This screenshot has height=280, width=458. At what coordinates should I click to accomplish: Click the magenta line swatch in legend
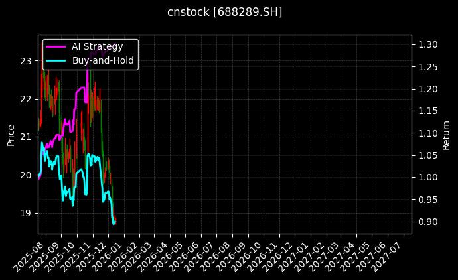[x=55, y=46]
